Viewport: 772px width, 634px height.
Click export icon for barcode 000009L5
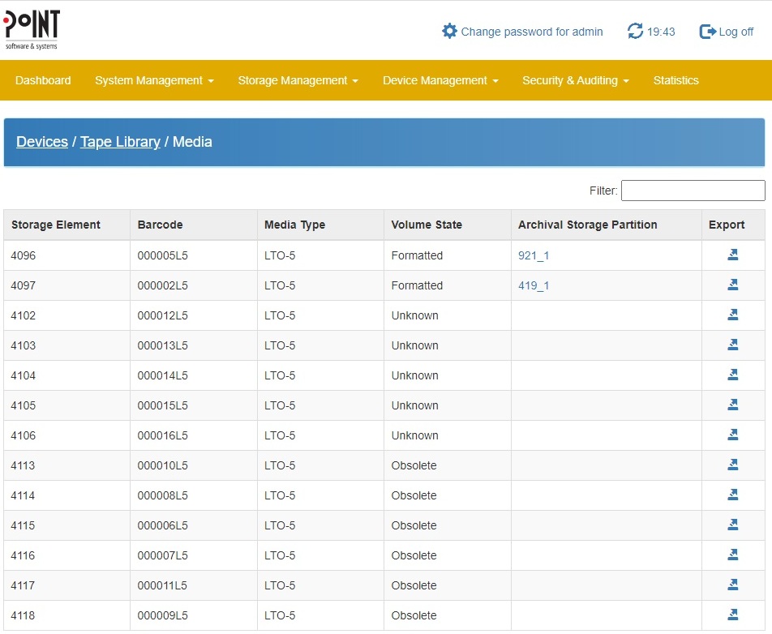tap(732, 615)
